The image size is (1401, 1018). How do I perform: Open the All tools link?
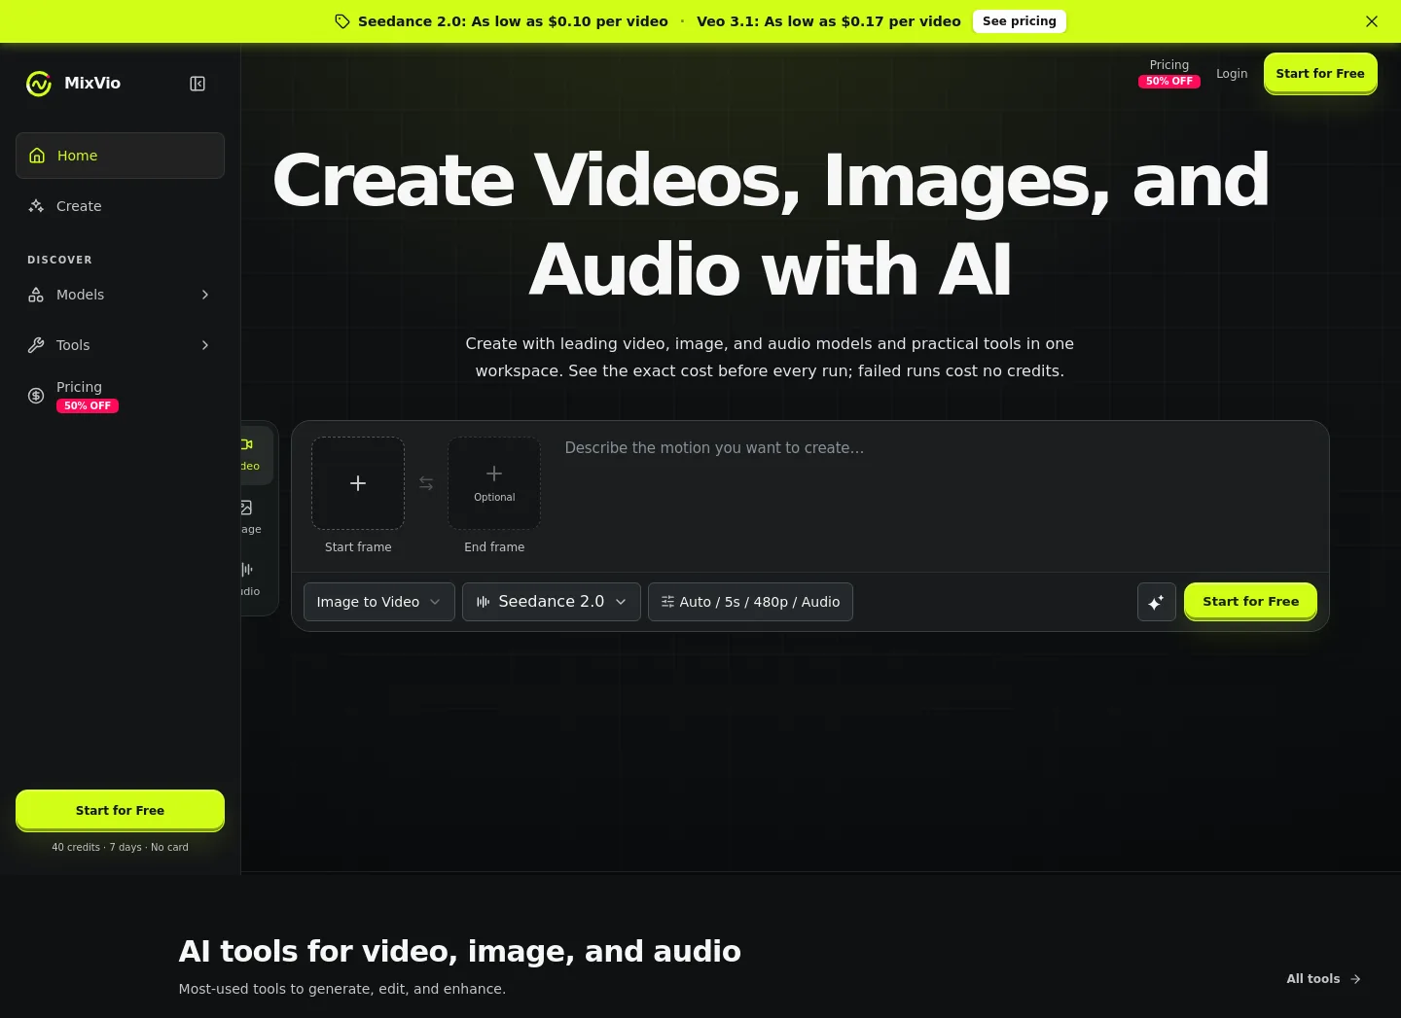[1323, 979]
